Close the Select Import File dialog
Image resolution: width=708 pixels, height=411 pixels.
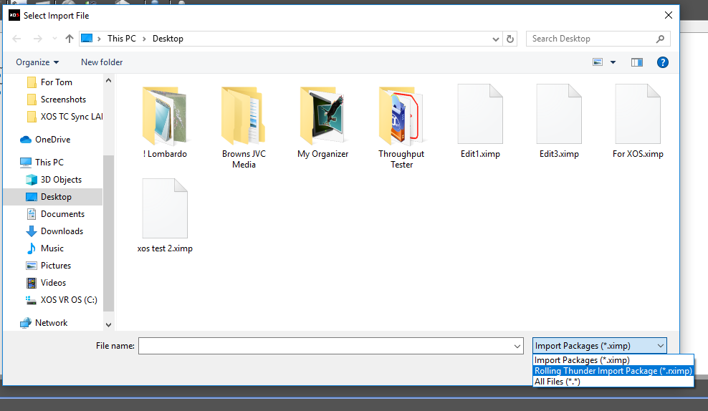pyautogui.click(x=669, y=15)
